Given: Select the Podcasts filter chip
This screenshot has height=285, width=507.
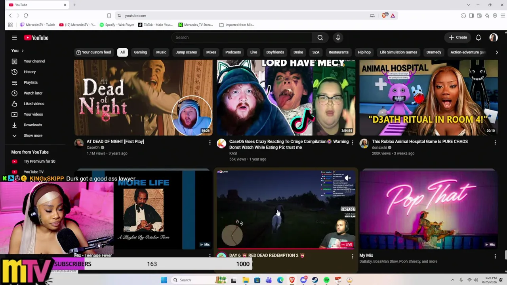Looking at the screenshot, I should pos(233,52).
